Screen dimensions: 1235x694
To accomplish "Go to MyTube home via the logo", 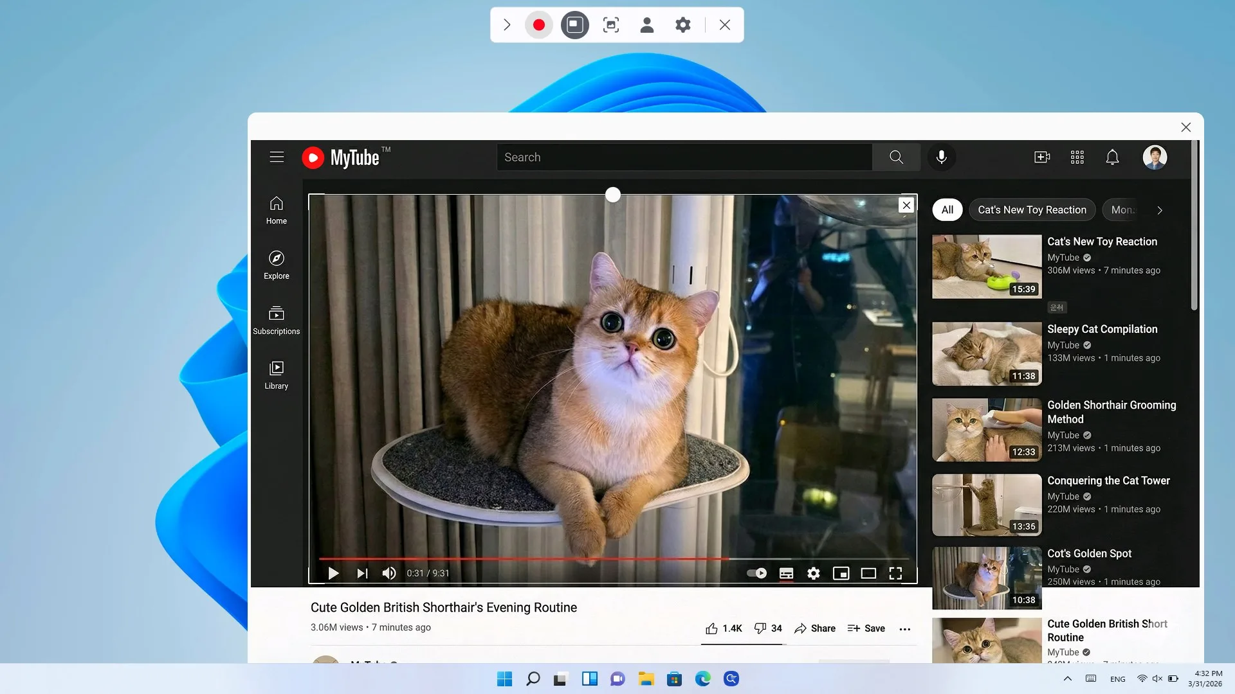I will pyautogui.click(x=346, y=157).
